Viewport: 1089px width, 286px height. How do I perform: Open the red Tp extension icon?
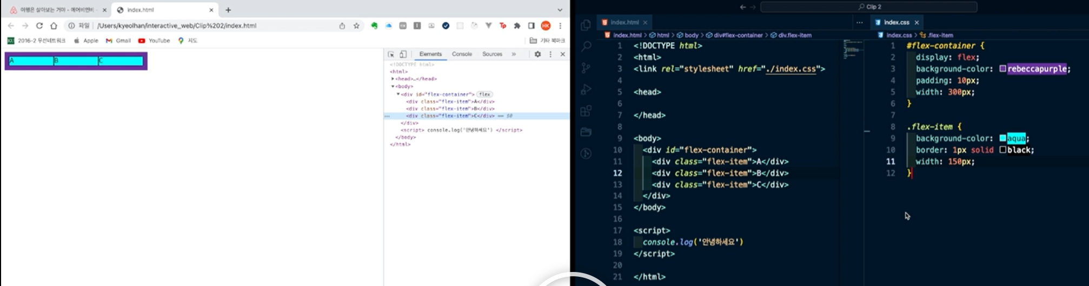(x=503, y=25)
